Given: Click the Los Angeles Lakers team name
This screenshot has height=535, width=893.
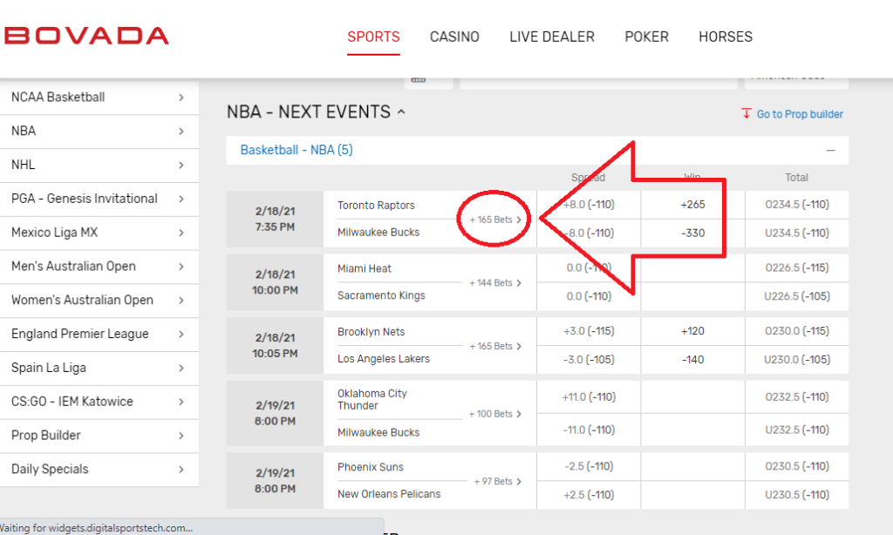Looking at the screenshot, I should pyautogui.click(x=384, y=359).
